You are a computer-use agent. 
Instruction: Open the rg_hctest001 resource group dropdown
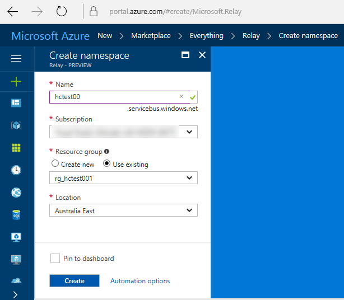tap(123, 178)
